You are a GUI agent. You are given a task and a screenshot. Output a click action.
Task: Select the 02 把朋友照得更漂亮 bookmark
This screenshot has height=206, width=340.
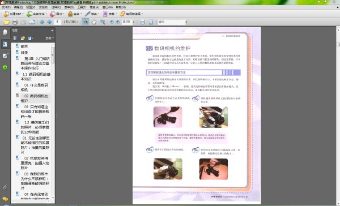[35, 163]
